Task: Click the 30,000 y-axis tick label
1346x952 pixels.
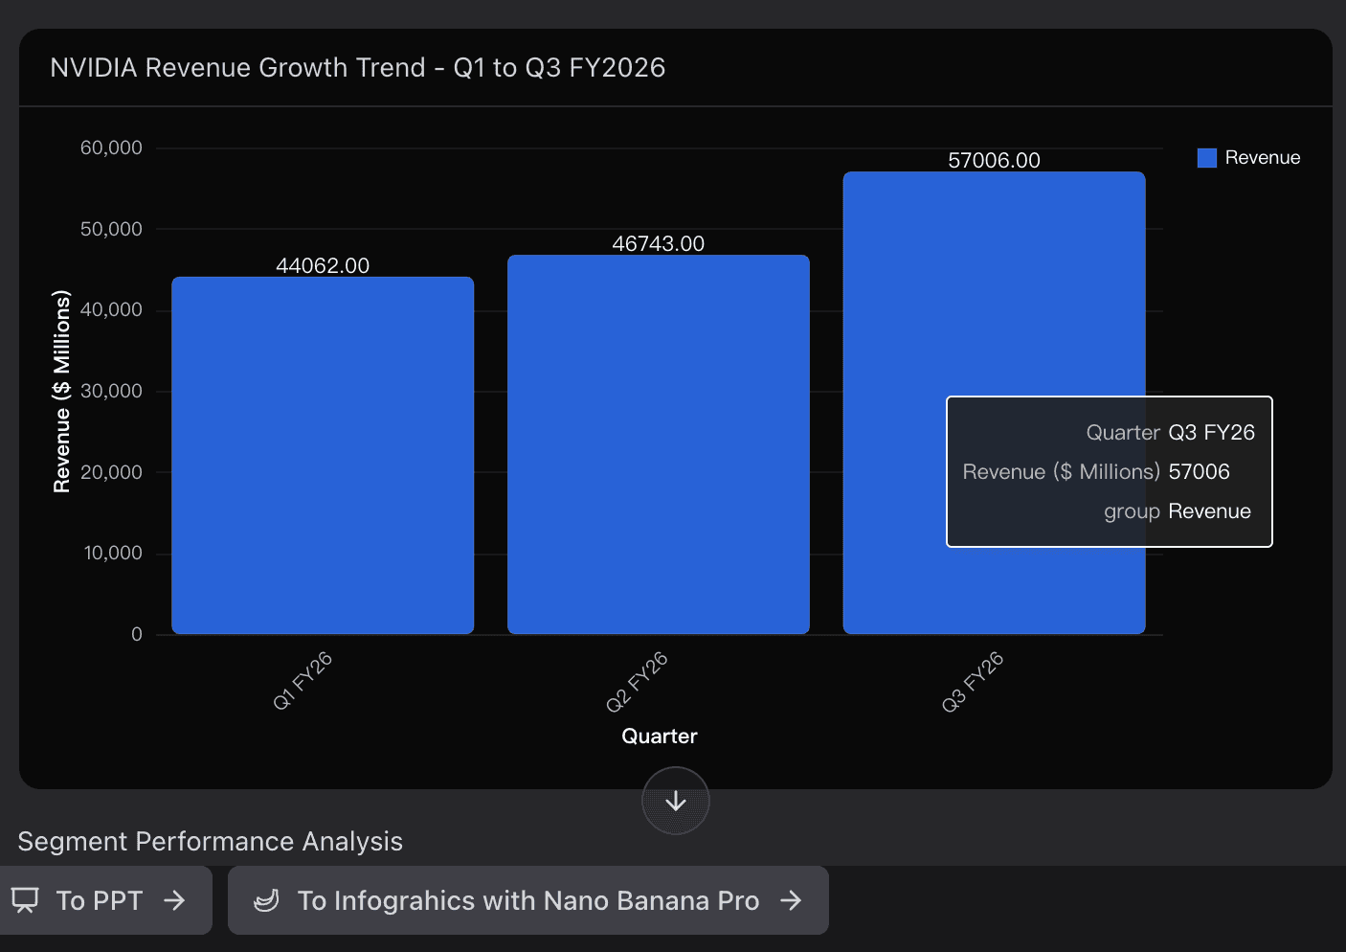Action: pyautogui.click(x=111, y=391)
